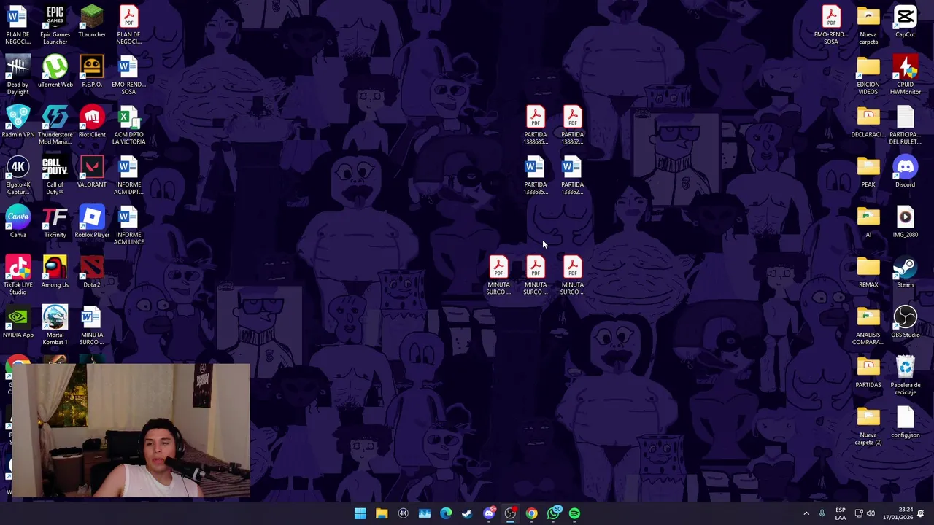Launch Riot Client from desktop

pos(92,122)
